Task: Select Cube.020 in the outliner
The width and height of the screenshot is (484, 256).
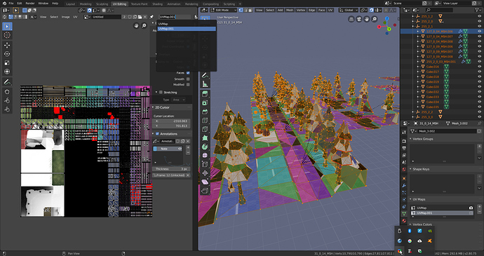Action: pos(433,86)
